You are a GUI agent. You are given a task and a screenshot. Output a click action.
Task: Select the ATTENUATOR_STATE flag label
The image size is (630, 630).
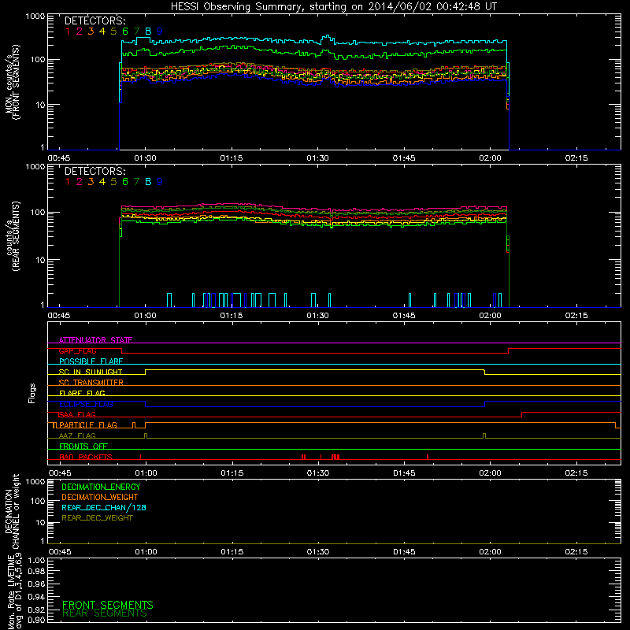(x=95, y=340)
